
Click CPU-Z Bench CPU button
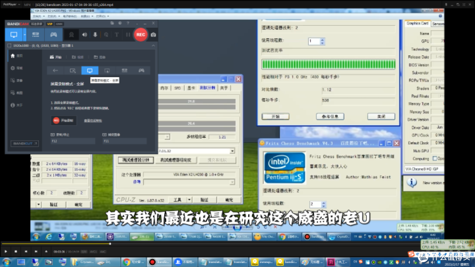(x=136, y=160)
